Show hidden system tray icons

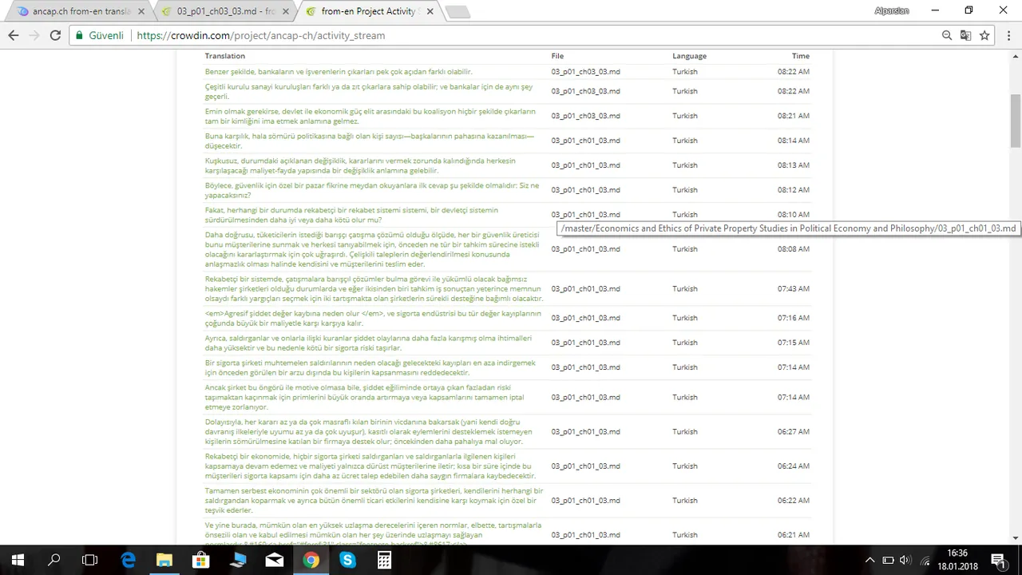pos(869,560)
